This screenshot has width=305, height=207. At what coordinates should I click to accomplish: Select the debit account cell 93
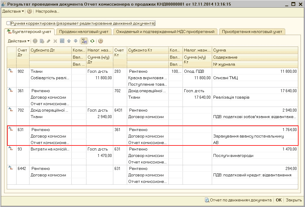(23, 149)
